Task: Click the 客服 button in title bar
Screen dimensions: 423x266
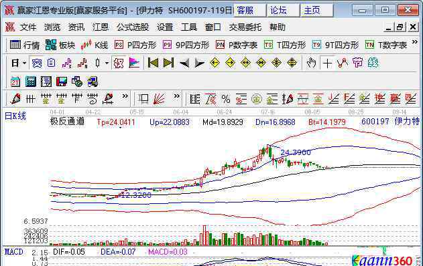Action: 249,11
